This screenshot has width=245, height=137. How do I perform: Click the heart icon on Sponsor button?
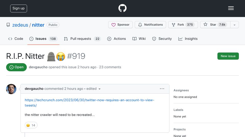tap(113, 25)
